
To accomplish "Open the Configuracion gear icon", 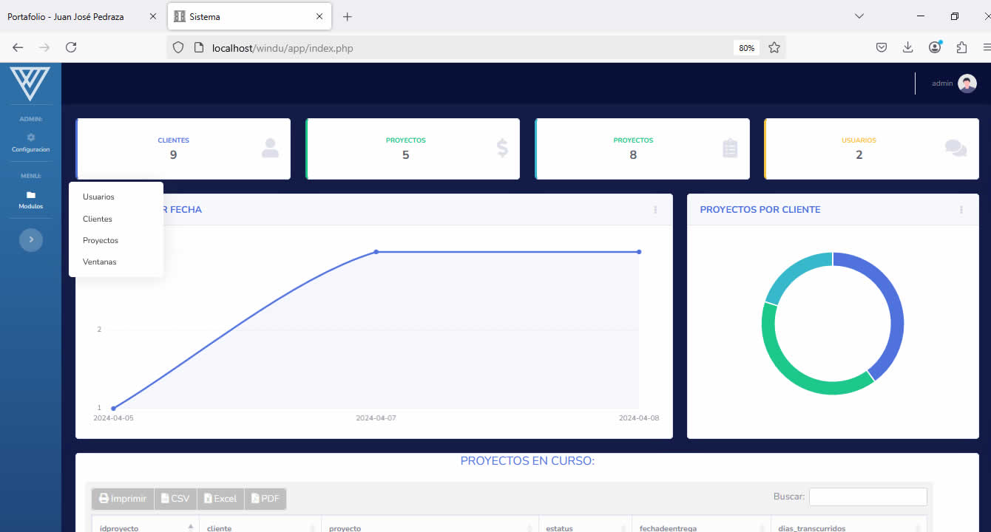I will coord(30,137).
